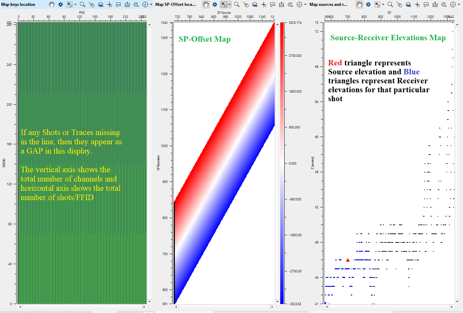The image size is (463, 313).
Task: Select the mouse pointer tool in Map keys location panel
Action: pyautogui.click(x=92, y=4)
